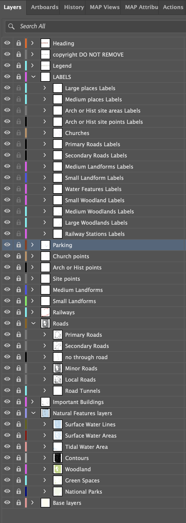Toggle the lock on Railways layer
Viewport: 186px width, 523px height.
pos(19,312)
